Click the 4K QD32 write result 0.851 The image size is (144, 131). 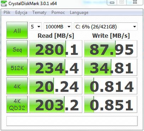click(x=111, y=104)
